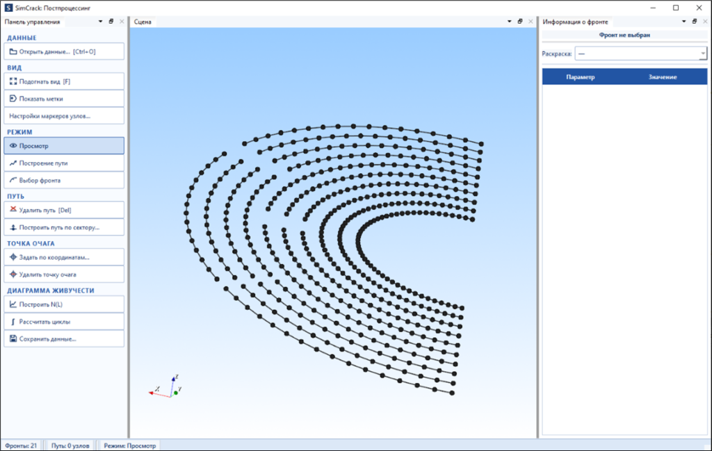The image size is (712, 451).
Task: Open the Панель управления panel options arrow
Action: coord(100,22)
